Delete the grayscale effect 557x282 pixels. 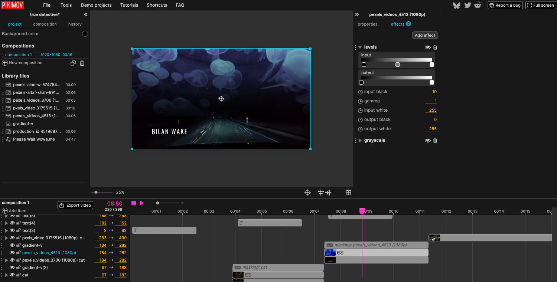pos(435,140)
